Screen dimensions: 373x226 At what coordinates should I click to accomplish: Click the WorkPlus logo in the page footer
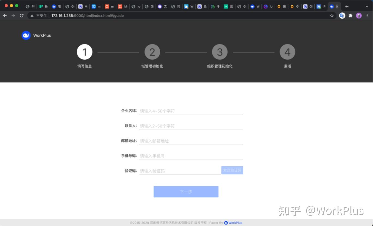coord(225,223)
